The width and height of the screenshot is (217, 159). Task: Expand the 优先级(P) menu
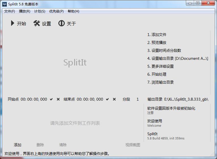pos(56,11)
